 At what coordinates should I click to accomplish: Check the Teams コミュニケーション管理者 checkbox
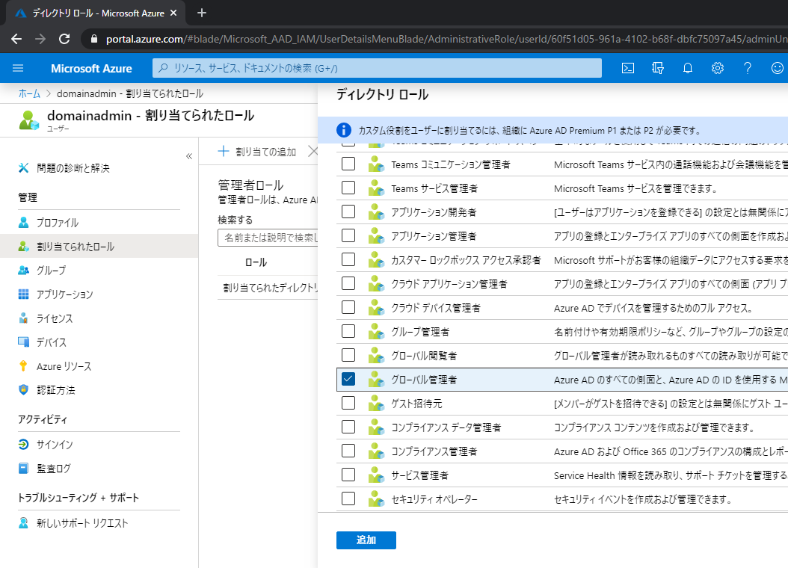click(x=348, y=164)
